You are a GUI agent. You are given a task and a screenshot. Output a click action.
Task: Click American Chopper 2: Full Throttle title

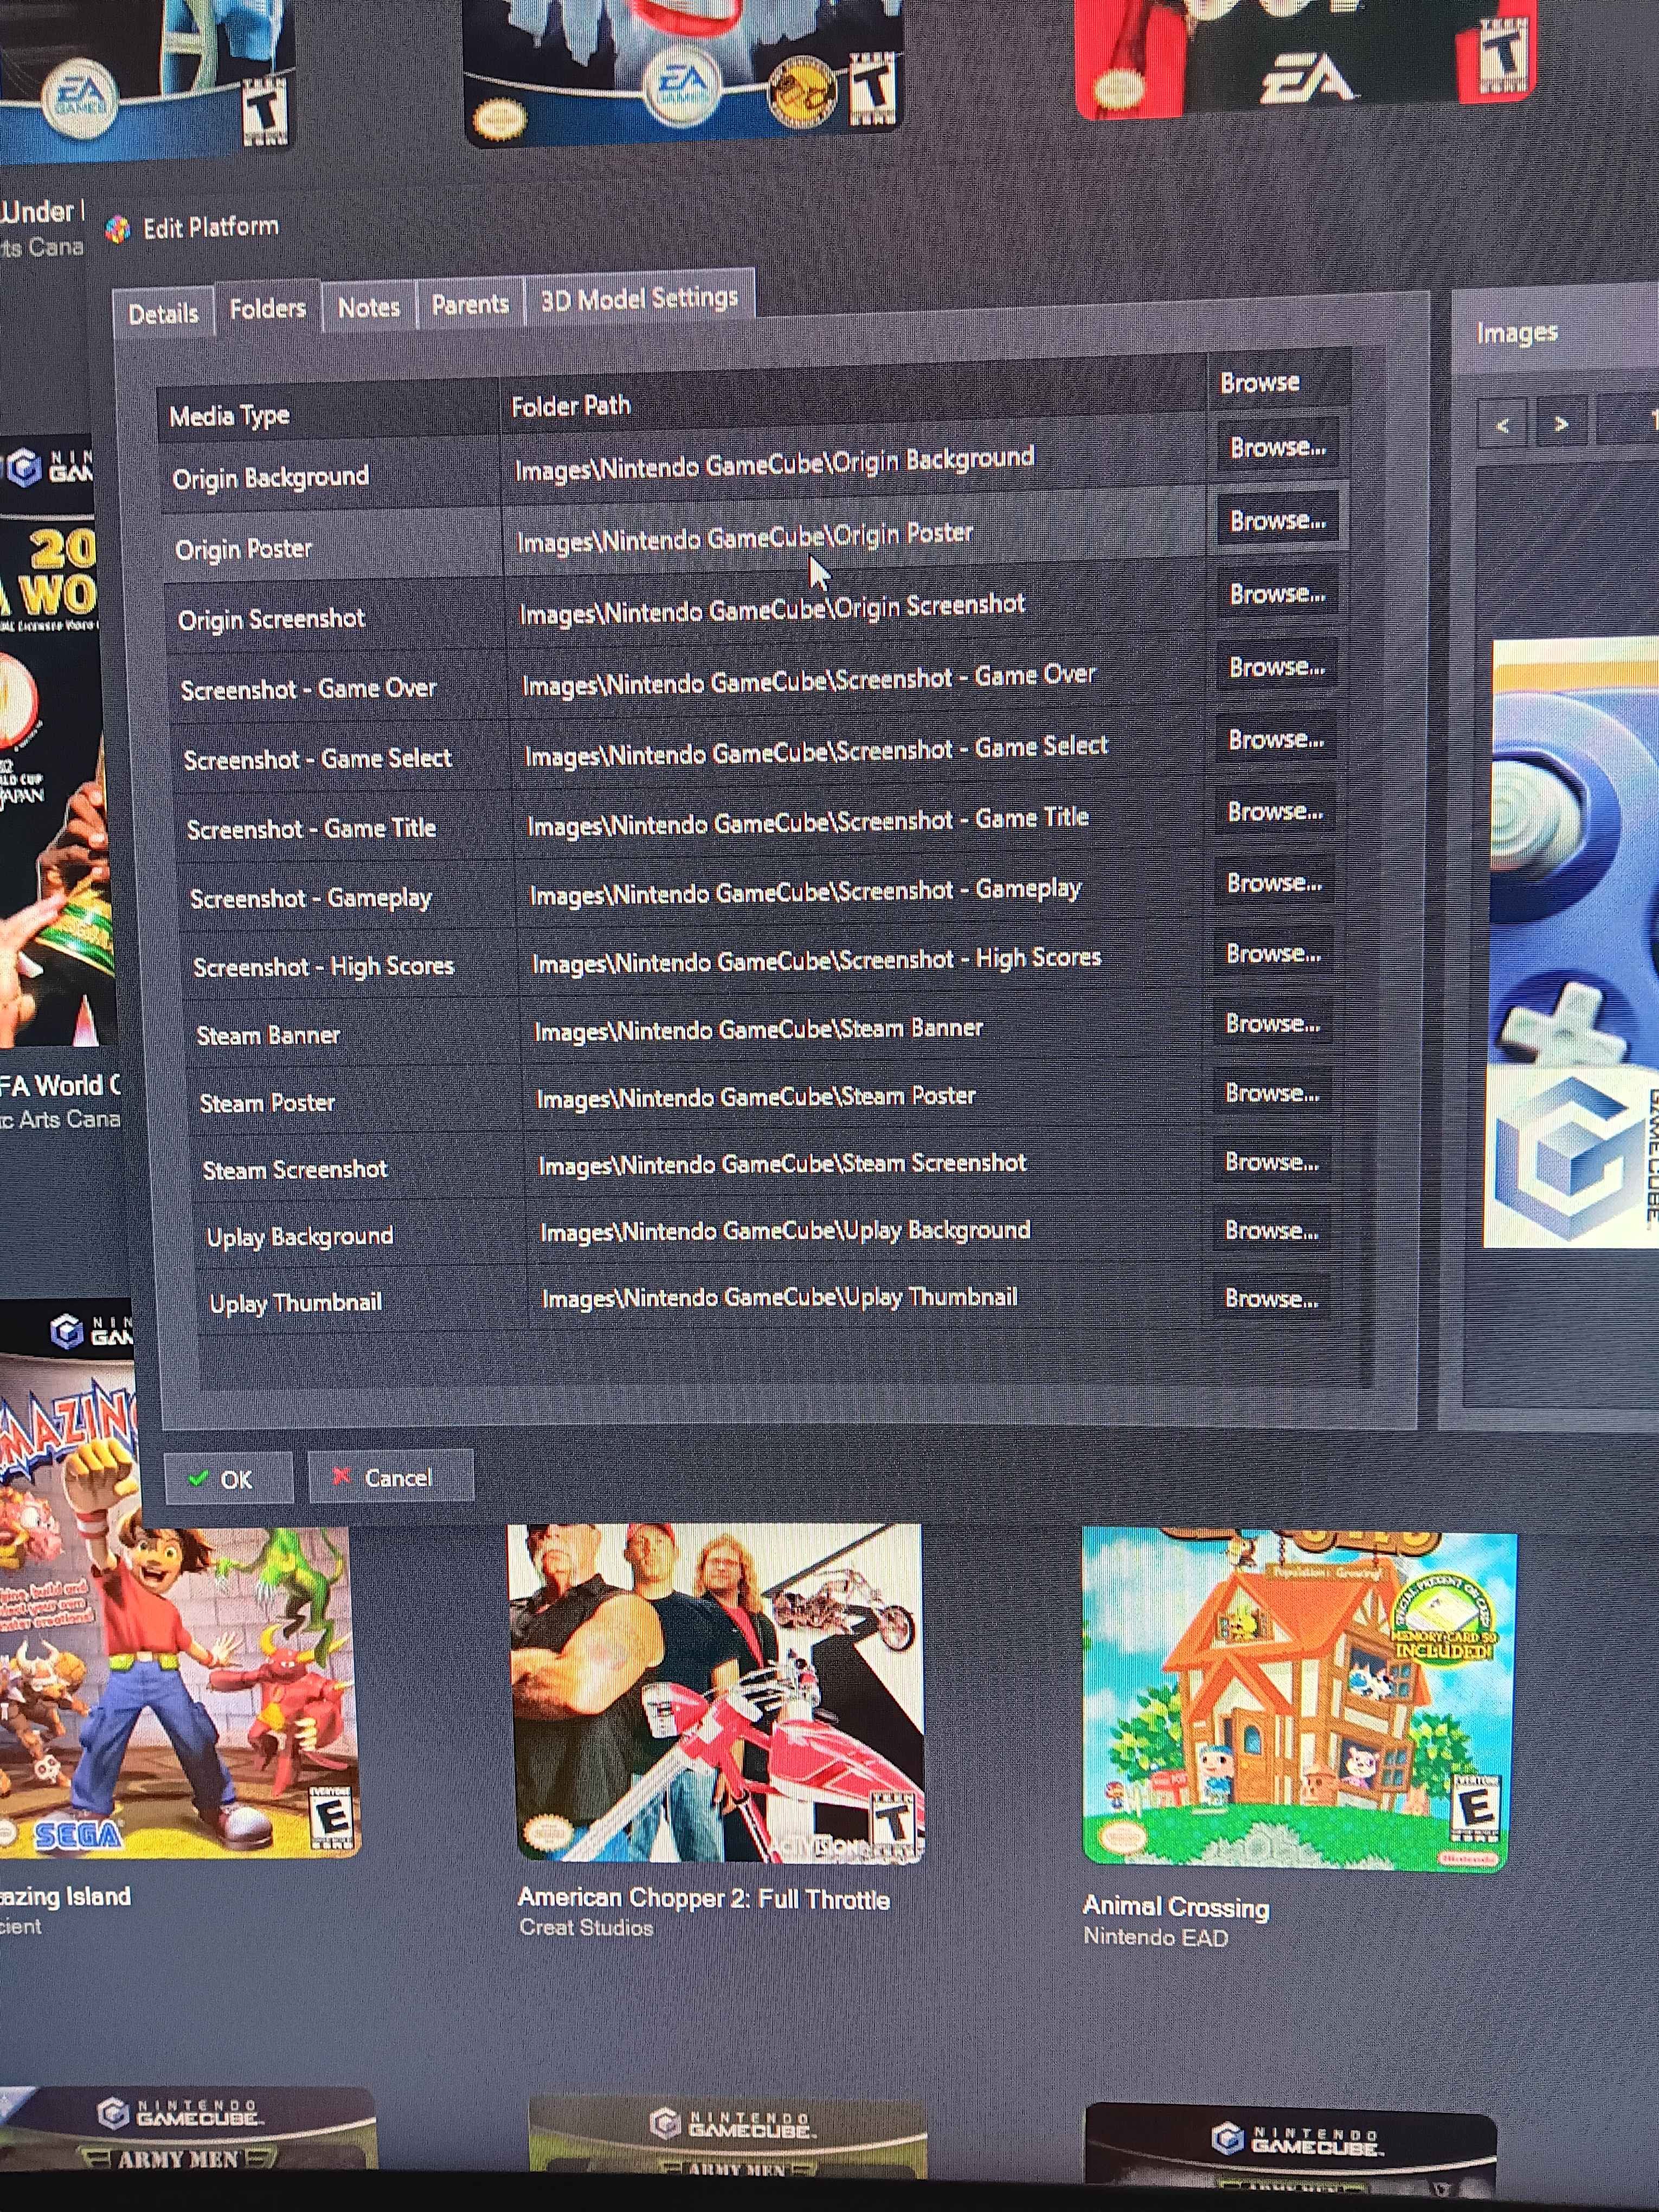pyautogui.click(x=704, y=1898)
